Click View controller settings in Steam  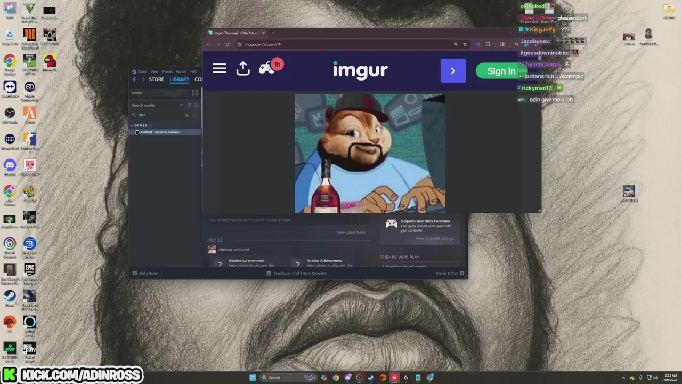(x=435, y=238)
